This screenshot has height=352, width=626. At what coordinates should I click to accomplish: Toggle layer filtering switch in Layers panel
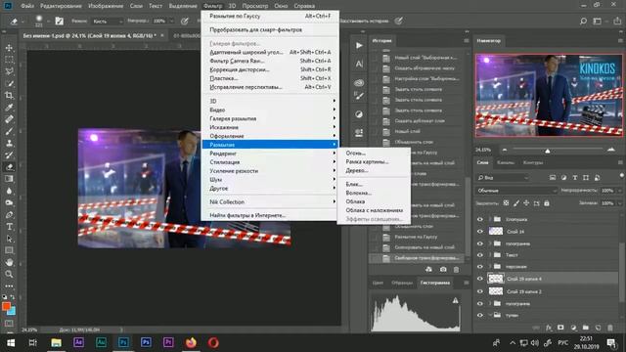[622, 176]
